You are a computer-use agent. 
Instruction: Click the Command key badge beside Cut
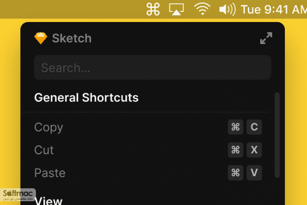point(235,150)
